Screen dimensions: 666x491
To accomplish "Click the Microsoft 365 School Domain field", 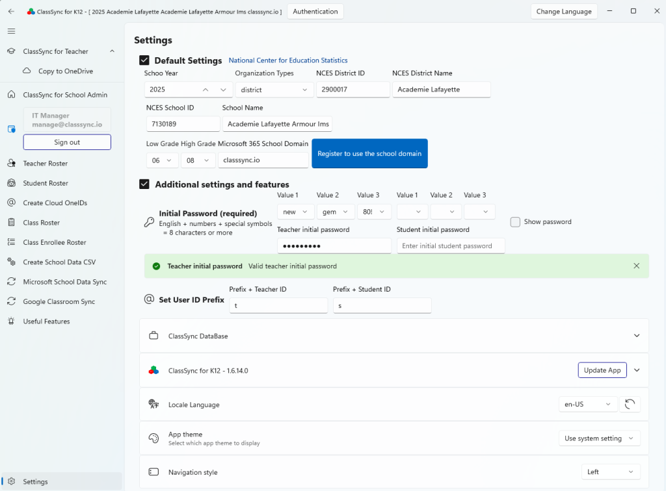I will (263, 160).
